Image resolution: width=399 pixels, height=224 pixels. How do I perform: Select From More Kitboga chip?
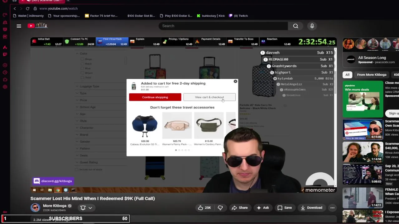click(372, 75)
